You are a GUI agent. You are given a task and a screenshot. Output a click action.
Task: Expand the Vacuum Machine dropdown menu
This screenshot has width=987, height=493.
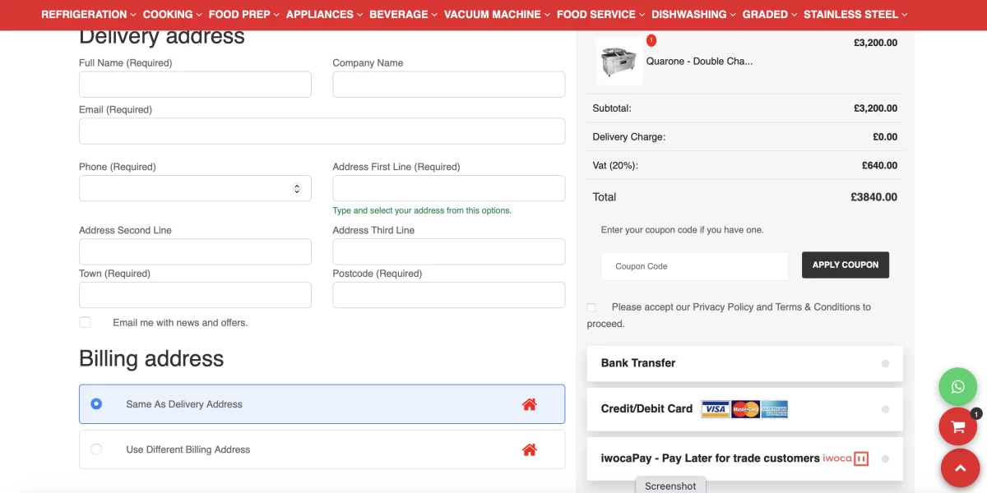tap(497, 14)
